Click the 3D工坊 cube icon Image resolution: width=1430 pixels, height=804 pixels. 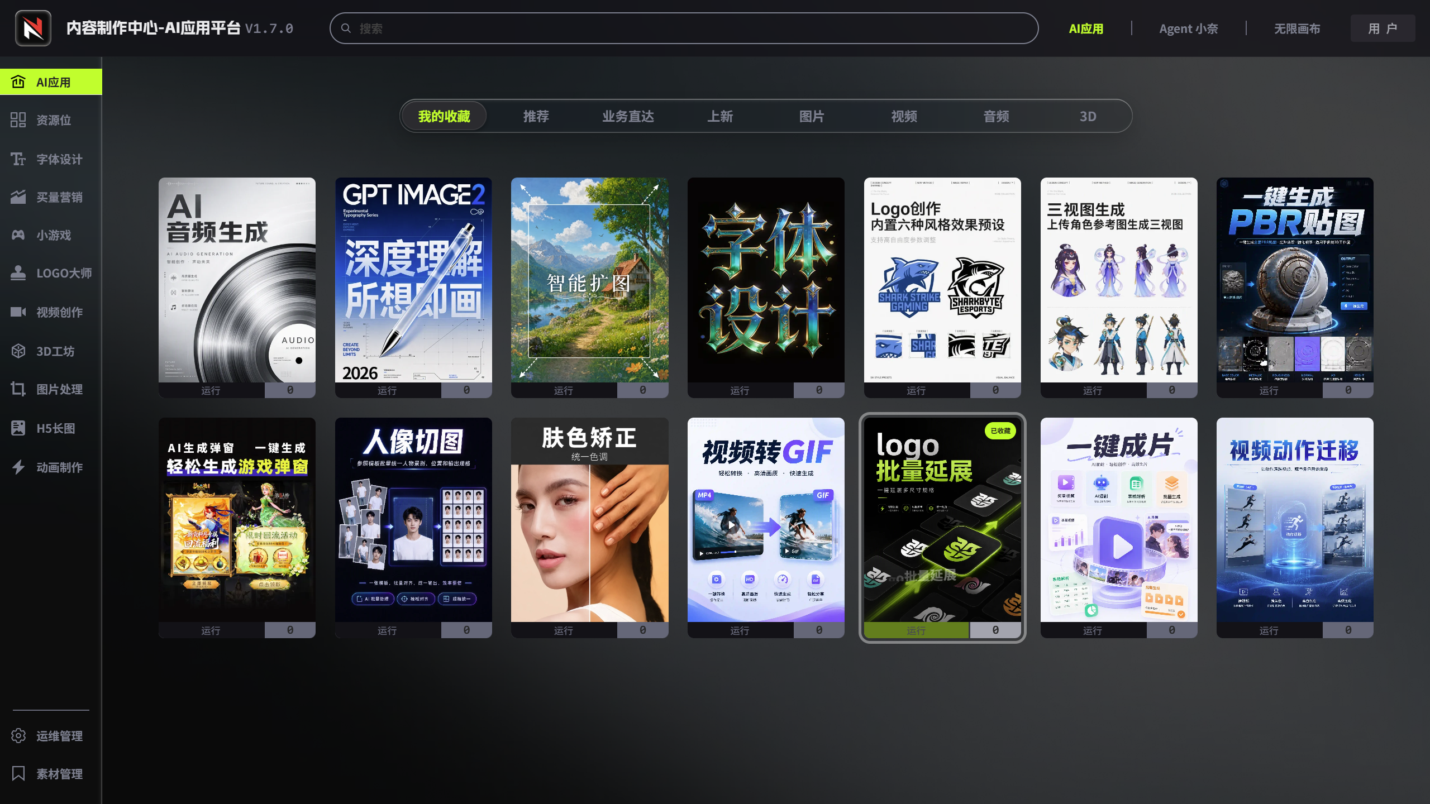(x=18, y=351)
